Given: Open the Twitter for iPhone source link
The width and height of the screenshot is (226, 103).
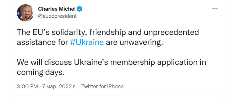Looking at the screenshot, I should click(x=102, y=87).
